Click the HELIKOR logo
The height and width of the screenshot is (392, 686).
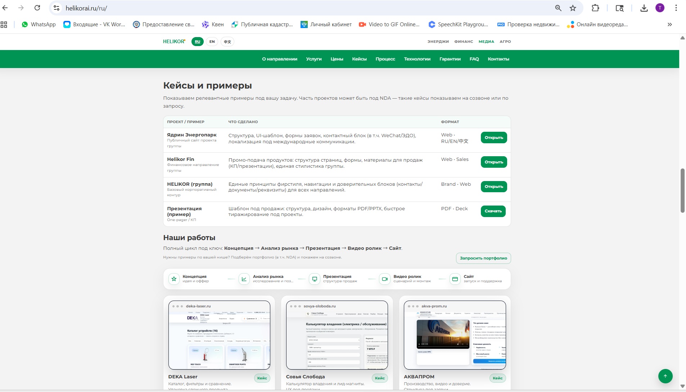[174, 41]
